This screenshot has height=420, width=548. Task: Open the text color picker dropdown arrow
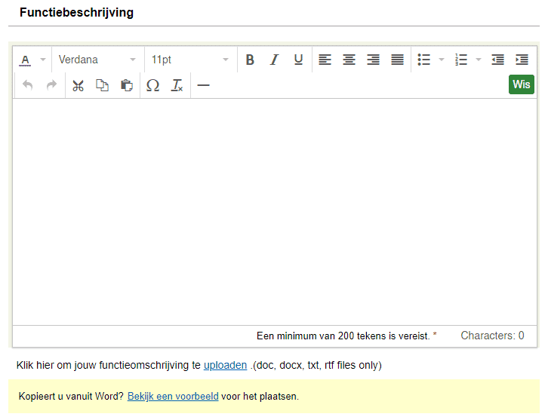click(x=42, y=60)
